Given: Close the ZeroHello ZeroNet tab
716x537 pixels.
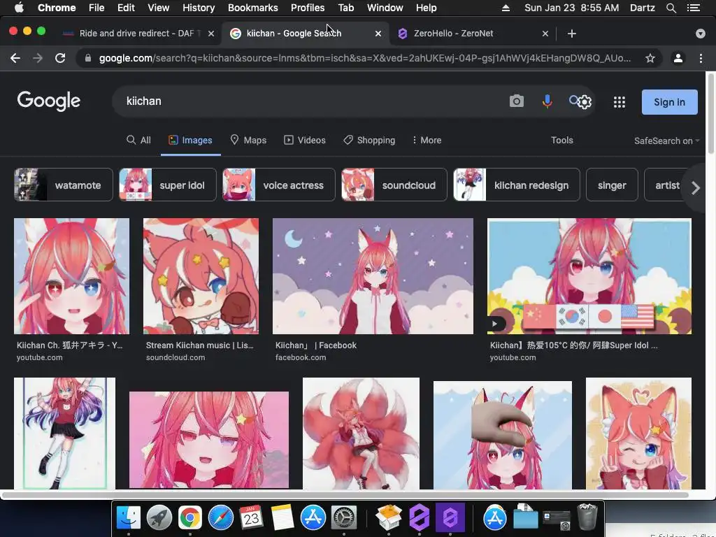Looking at the screenshot, I should (x=545, y=34).
